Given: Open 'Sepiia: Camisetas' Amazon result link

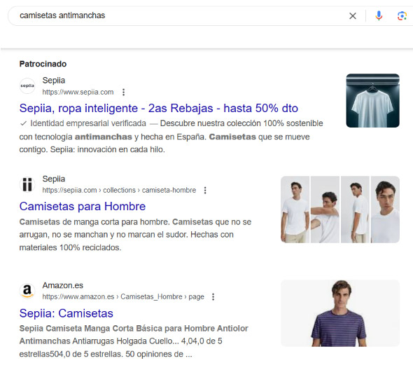Looking at the screenshot, I should pyautogui.click(x=66, y=313).
